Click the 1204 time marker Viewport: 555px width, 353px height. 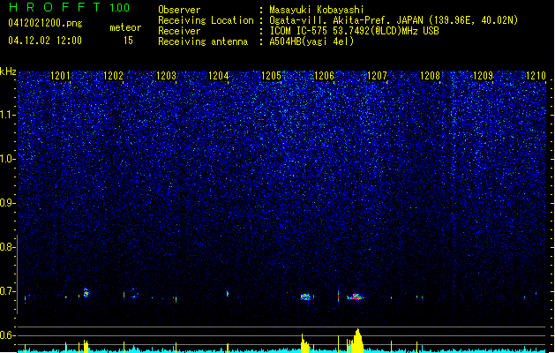pos(219,76)
